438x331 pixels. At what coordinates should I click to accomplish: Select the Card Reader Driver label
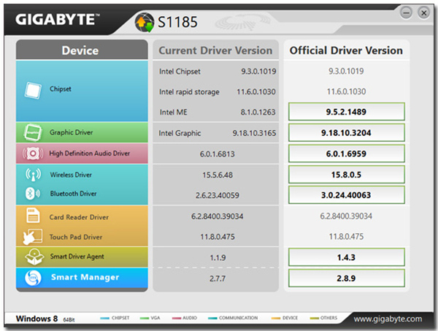coord(79,217)
